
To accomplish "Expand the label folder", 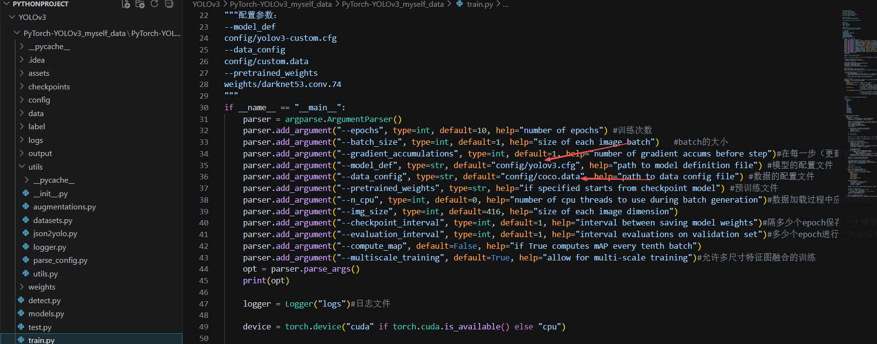I will (21, 126).
